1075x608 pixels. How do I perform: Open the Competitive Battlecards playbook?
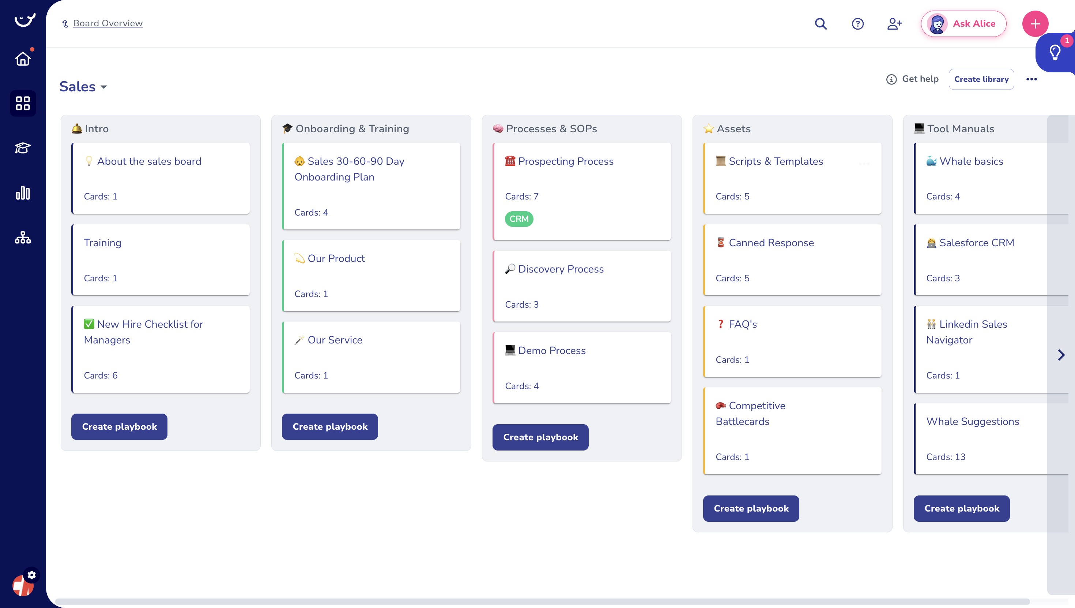793,430
